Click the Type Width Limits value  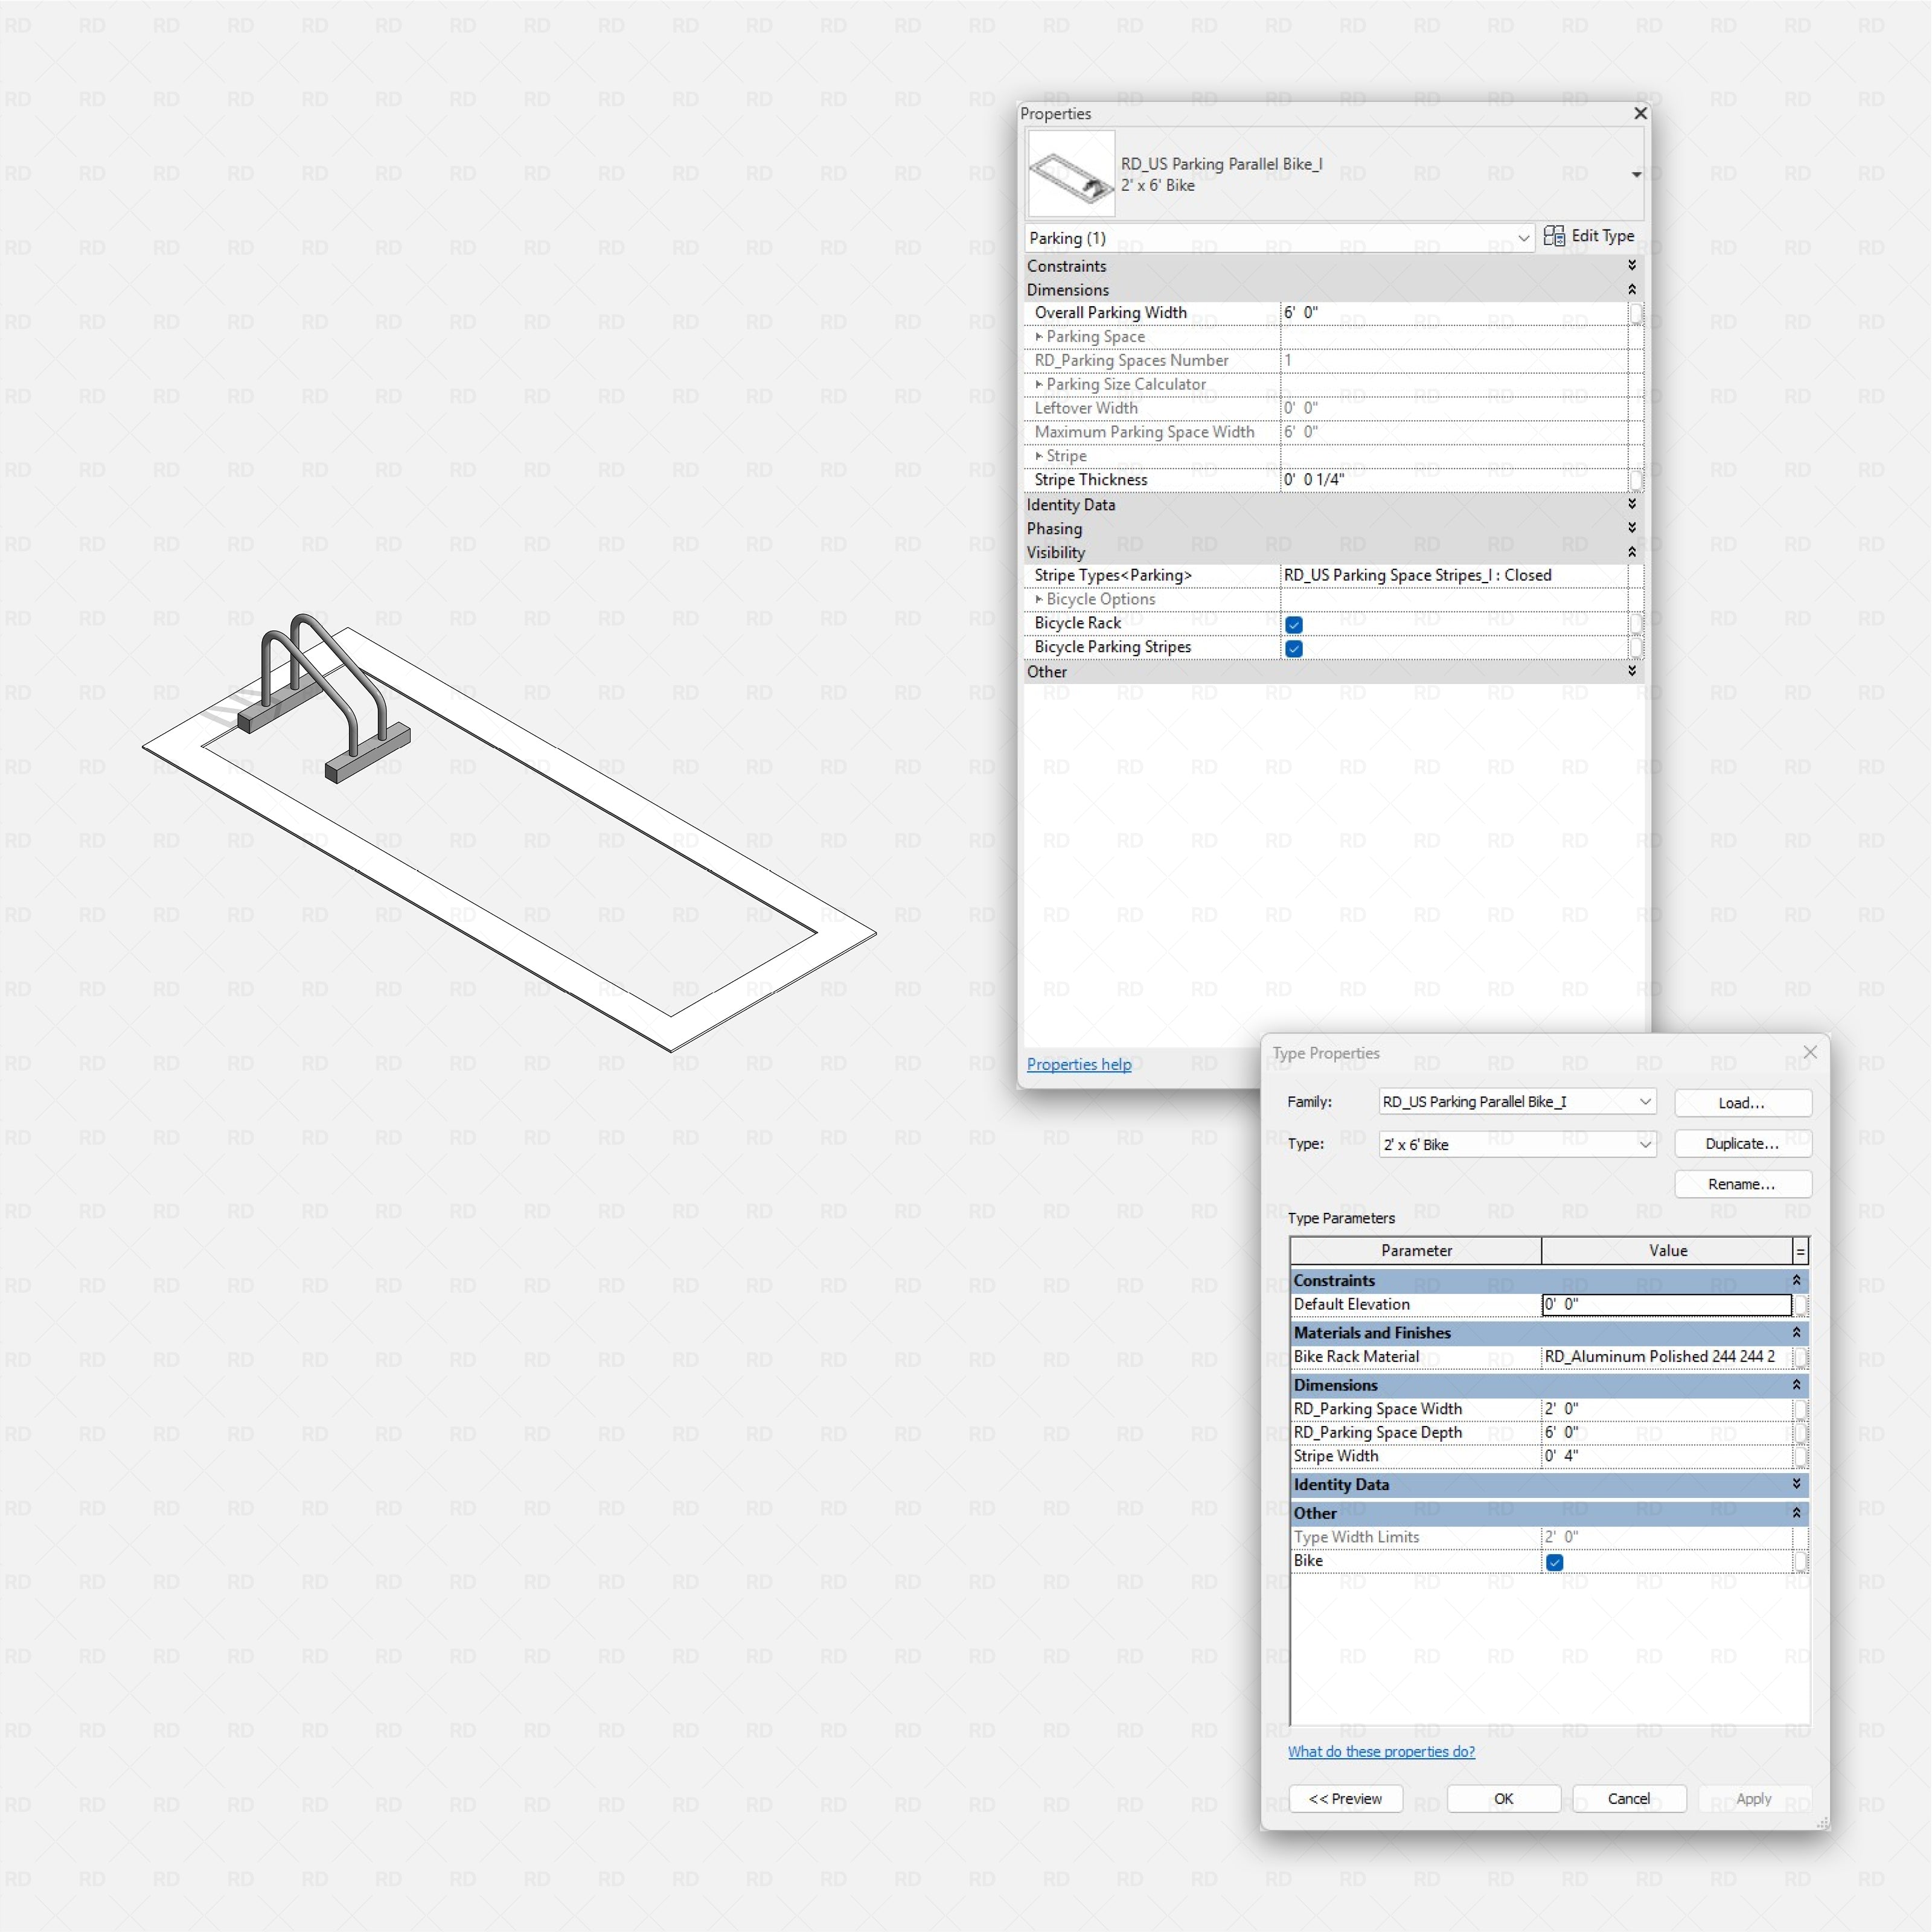click(x=1667, y=1537)
